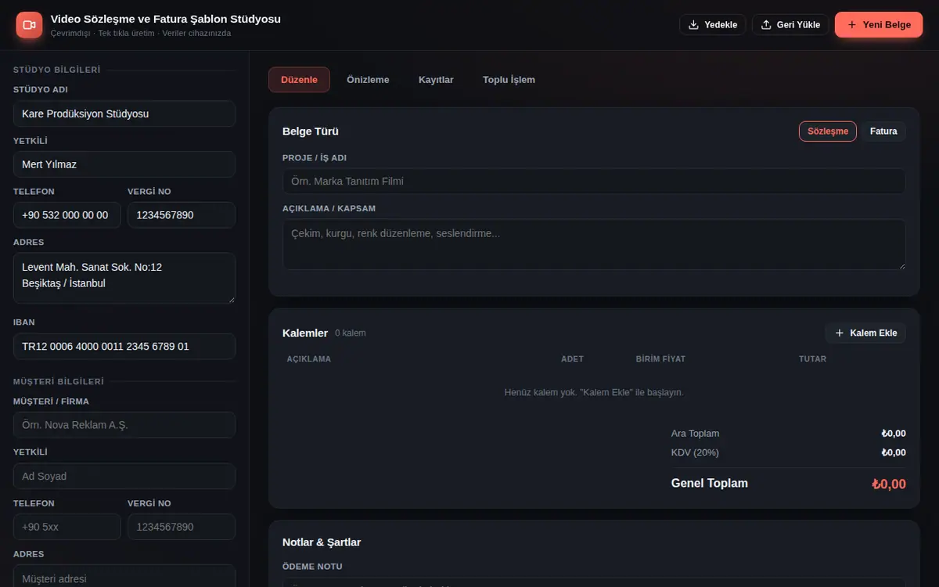Edit the studio Adres textarea
The height and width of the screenshot is (587, 939).
(x=124, y=278)
